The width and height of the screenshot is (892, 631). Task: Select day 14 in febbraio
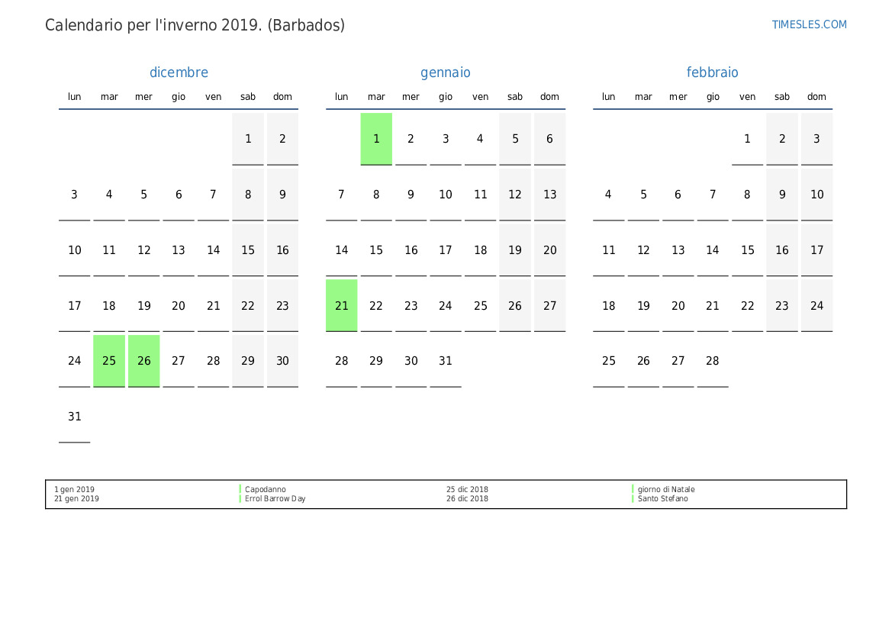coord(713,250)
